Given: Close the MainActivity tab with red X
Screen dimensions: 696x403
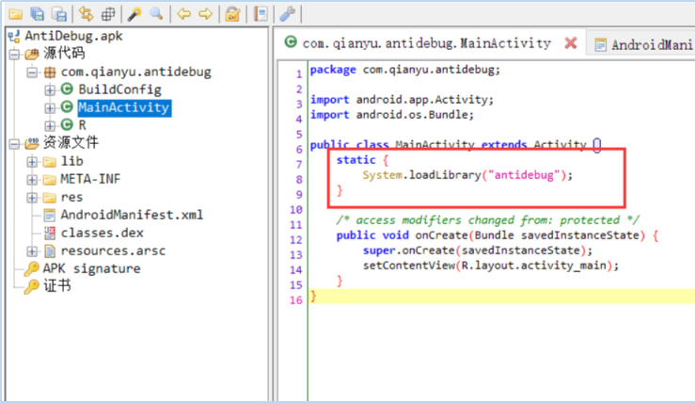Looking at the screenshot, I should (x=571, y=43).
